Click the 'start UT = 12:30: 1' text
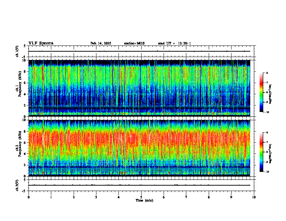The width and height of the screenshot is (286, 221). (x=174, y=43)
